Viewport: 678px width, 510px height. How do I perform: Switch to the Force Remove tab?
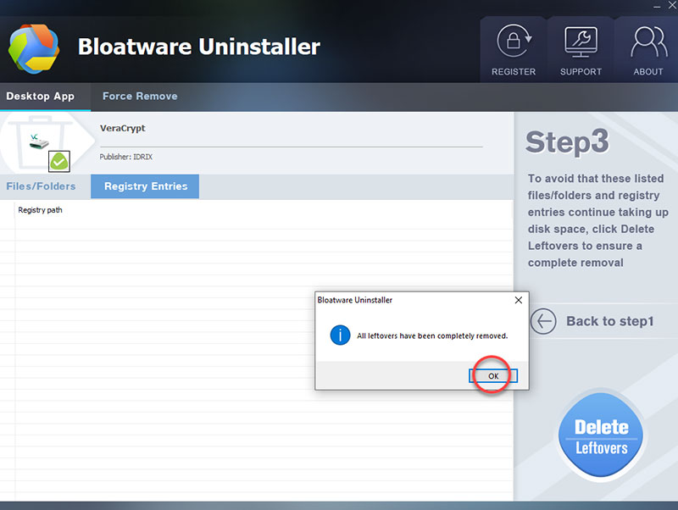pos(140,96)
